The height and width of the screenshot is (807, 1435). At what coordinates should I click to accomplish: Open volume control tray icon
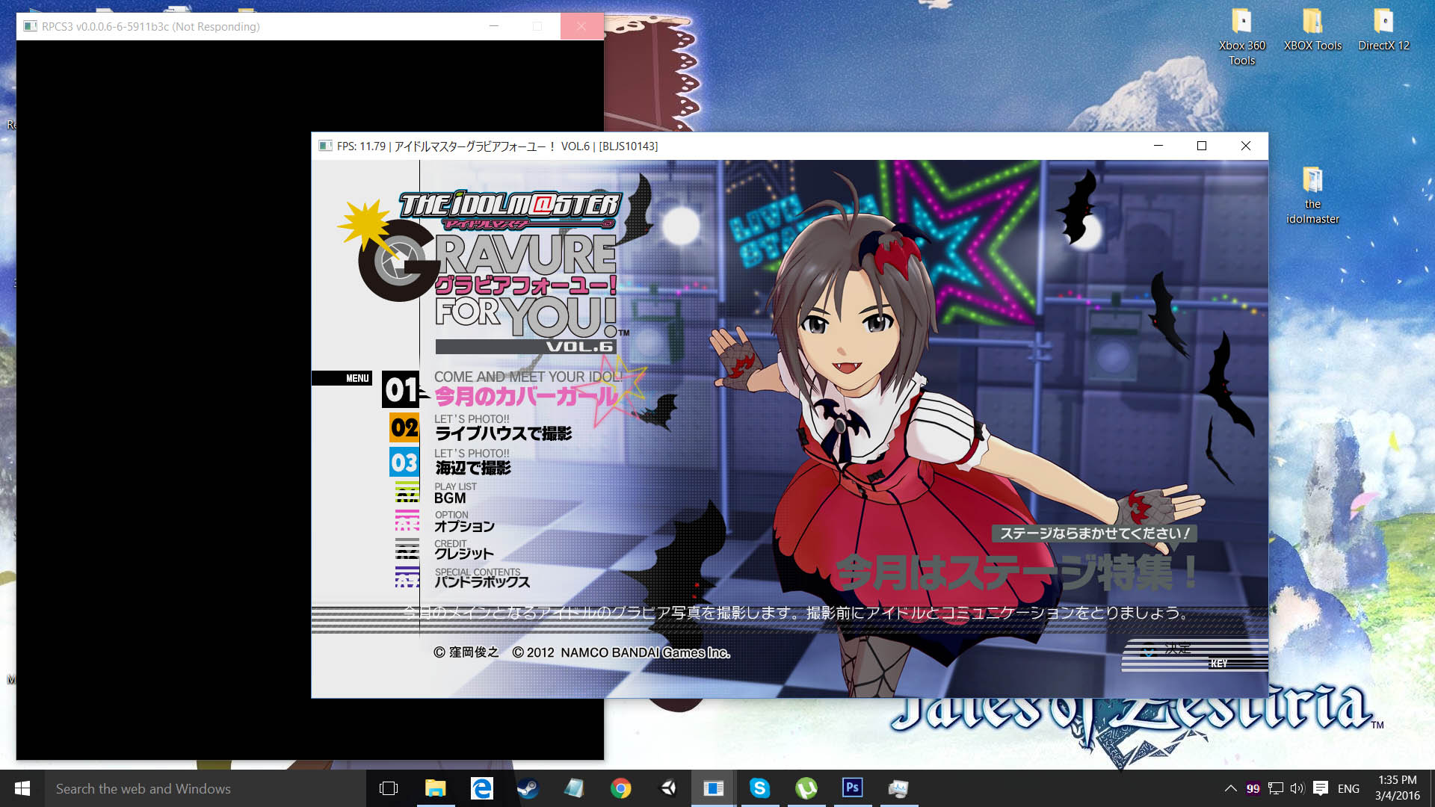click(x=1297, y=788)
